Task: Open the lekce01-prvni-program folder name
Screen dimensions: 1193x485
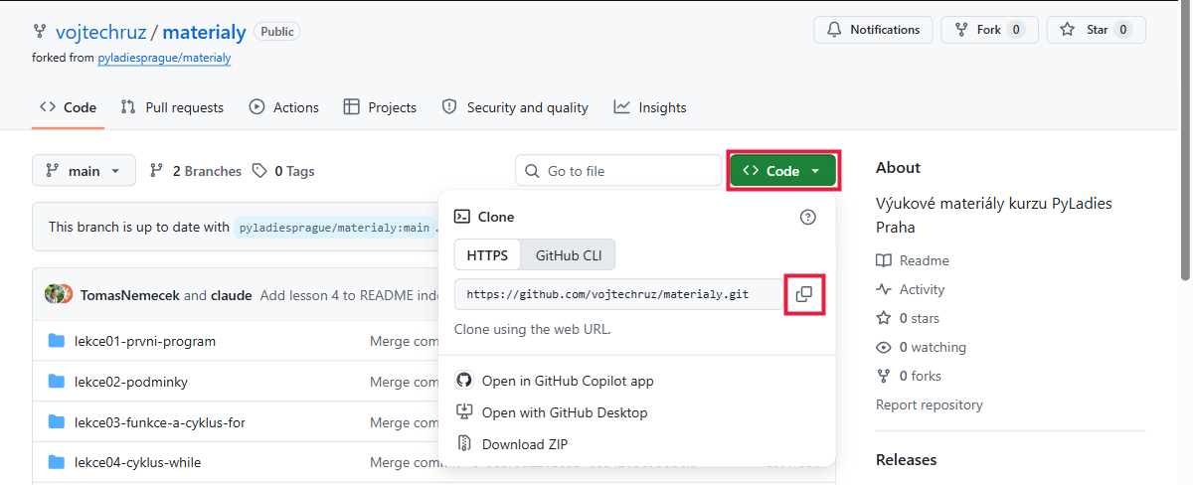Action: (145, 341)
